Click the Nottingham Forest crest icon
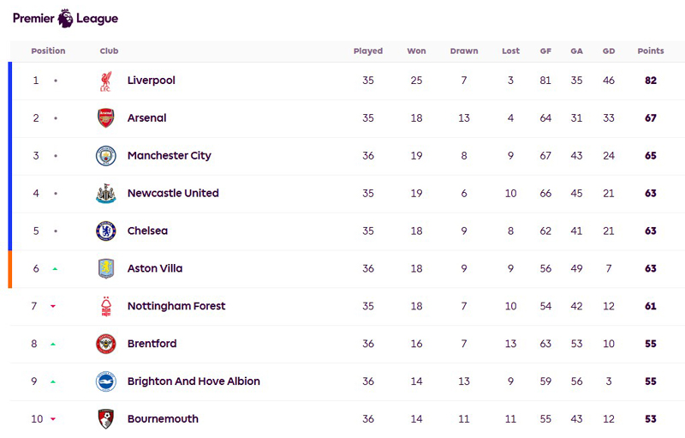Screen dimensions: 685x438 (105, 307)
